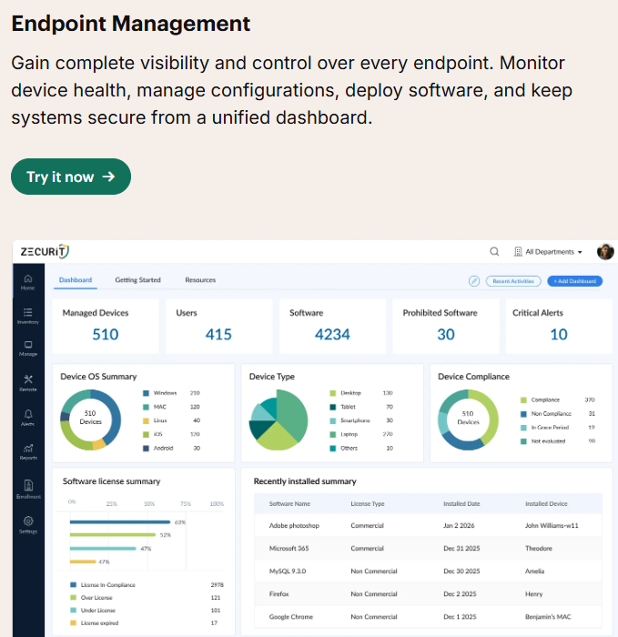The width and height of the screenshot is (618, 637).
Task: Open the user profile avatar
Action: [605, 251]
